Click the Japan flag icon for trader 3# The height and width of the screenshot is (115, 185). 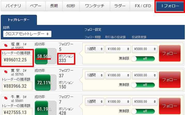[6, 98]
